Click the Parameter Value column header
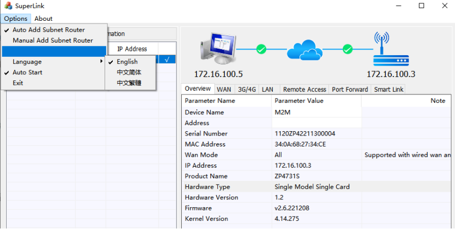 click(299, 101)
